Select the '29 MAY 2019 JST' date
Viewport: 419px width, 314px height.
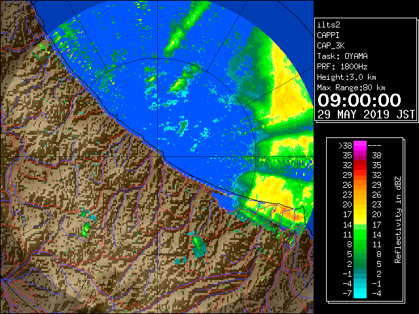tap(367, 114)
